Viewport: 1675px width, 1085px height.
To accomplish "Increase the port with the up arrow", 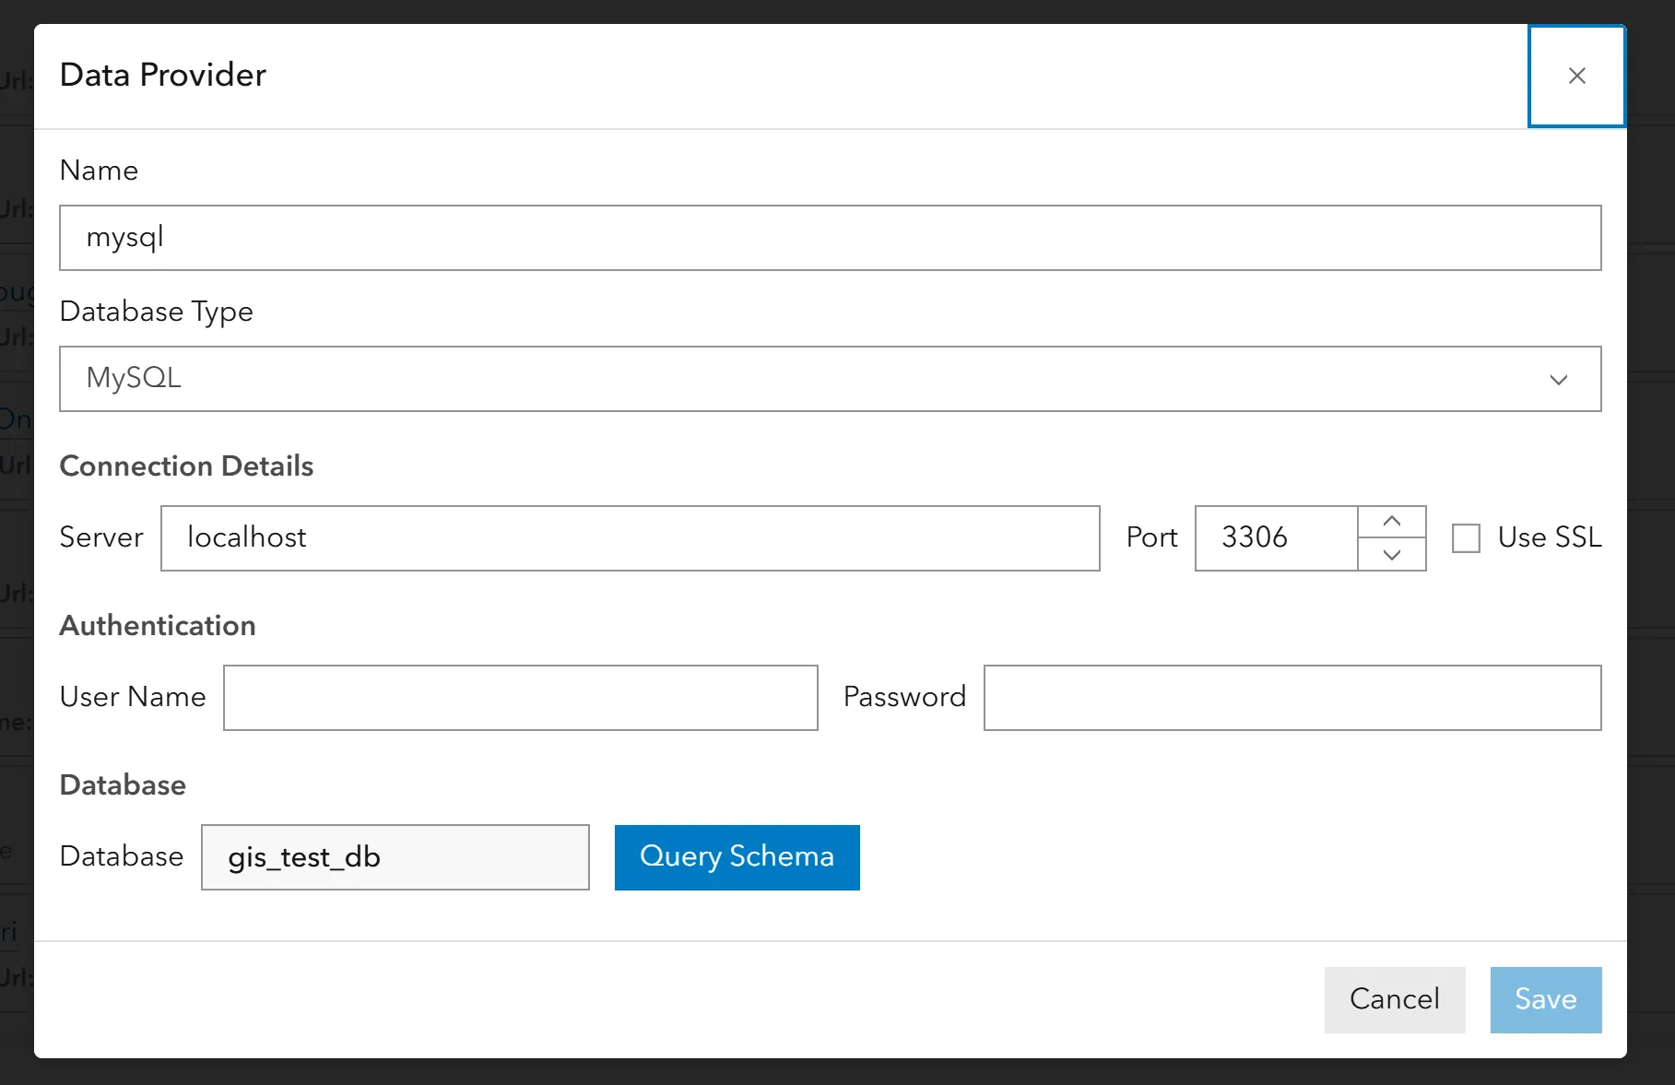I will coord(1392,522).
